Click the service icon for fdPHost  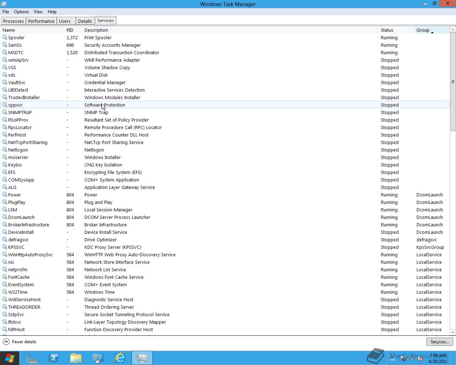(5, 329)
